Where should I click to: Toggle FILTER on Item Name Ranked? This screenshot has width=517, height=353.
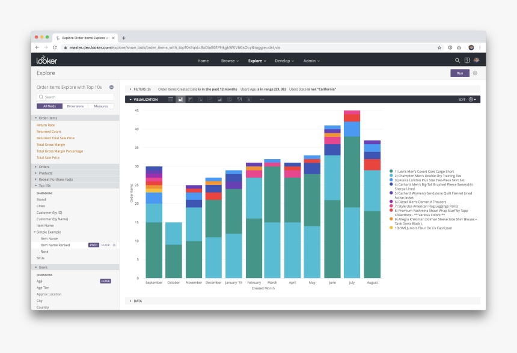point(106,245)
